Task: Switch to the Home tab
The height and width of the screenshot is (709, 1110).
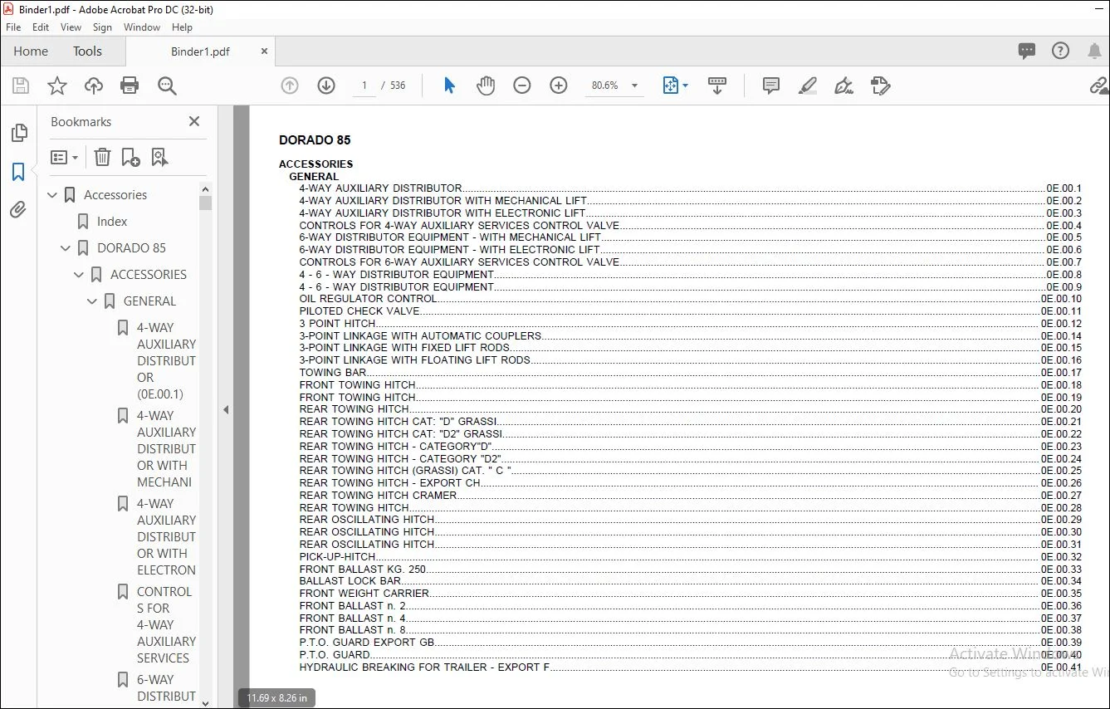Action: pyautogui.click(x=31, y=51)
